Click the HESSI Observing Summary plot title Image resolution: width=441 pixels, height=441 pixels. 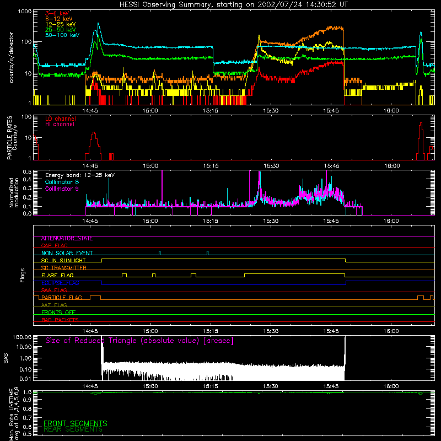pos(233,4)
